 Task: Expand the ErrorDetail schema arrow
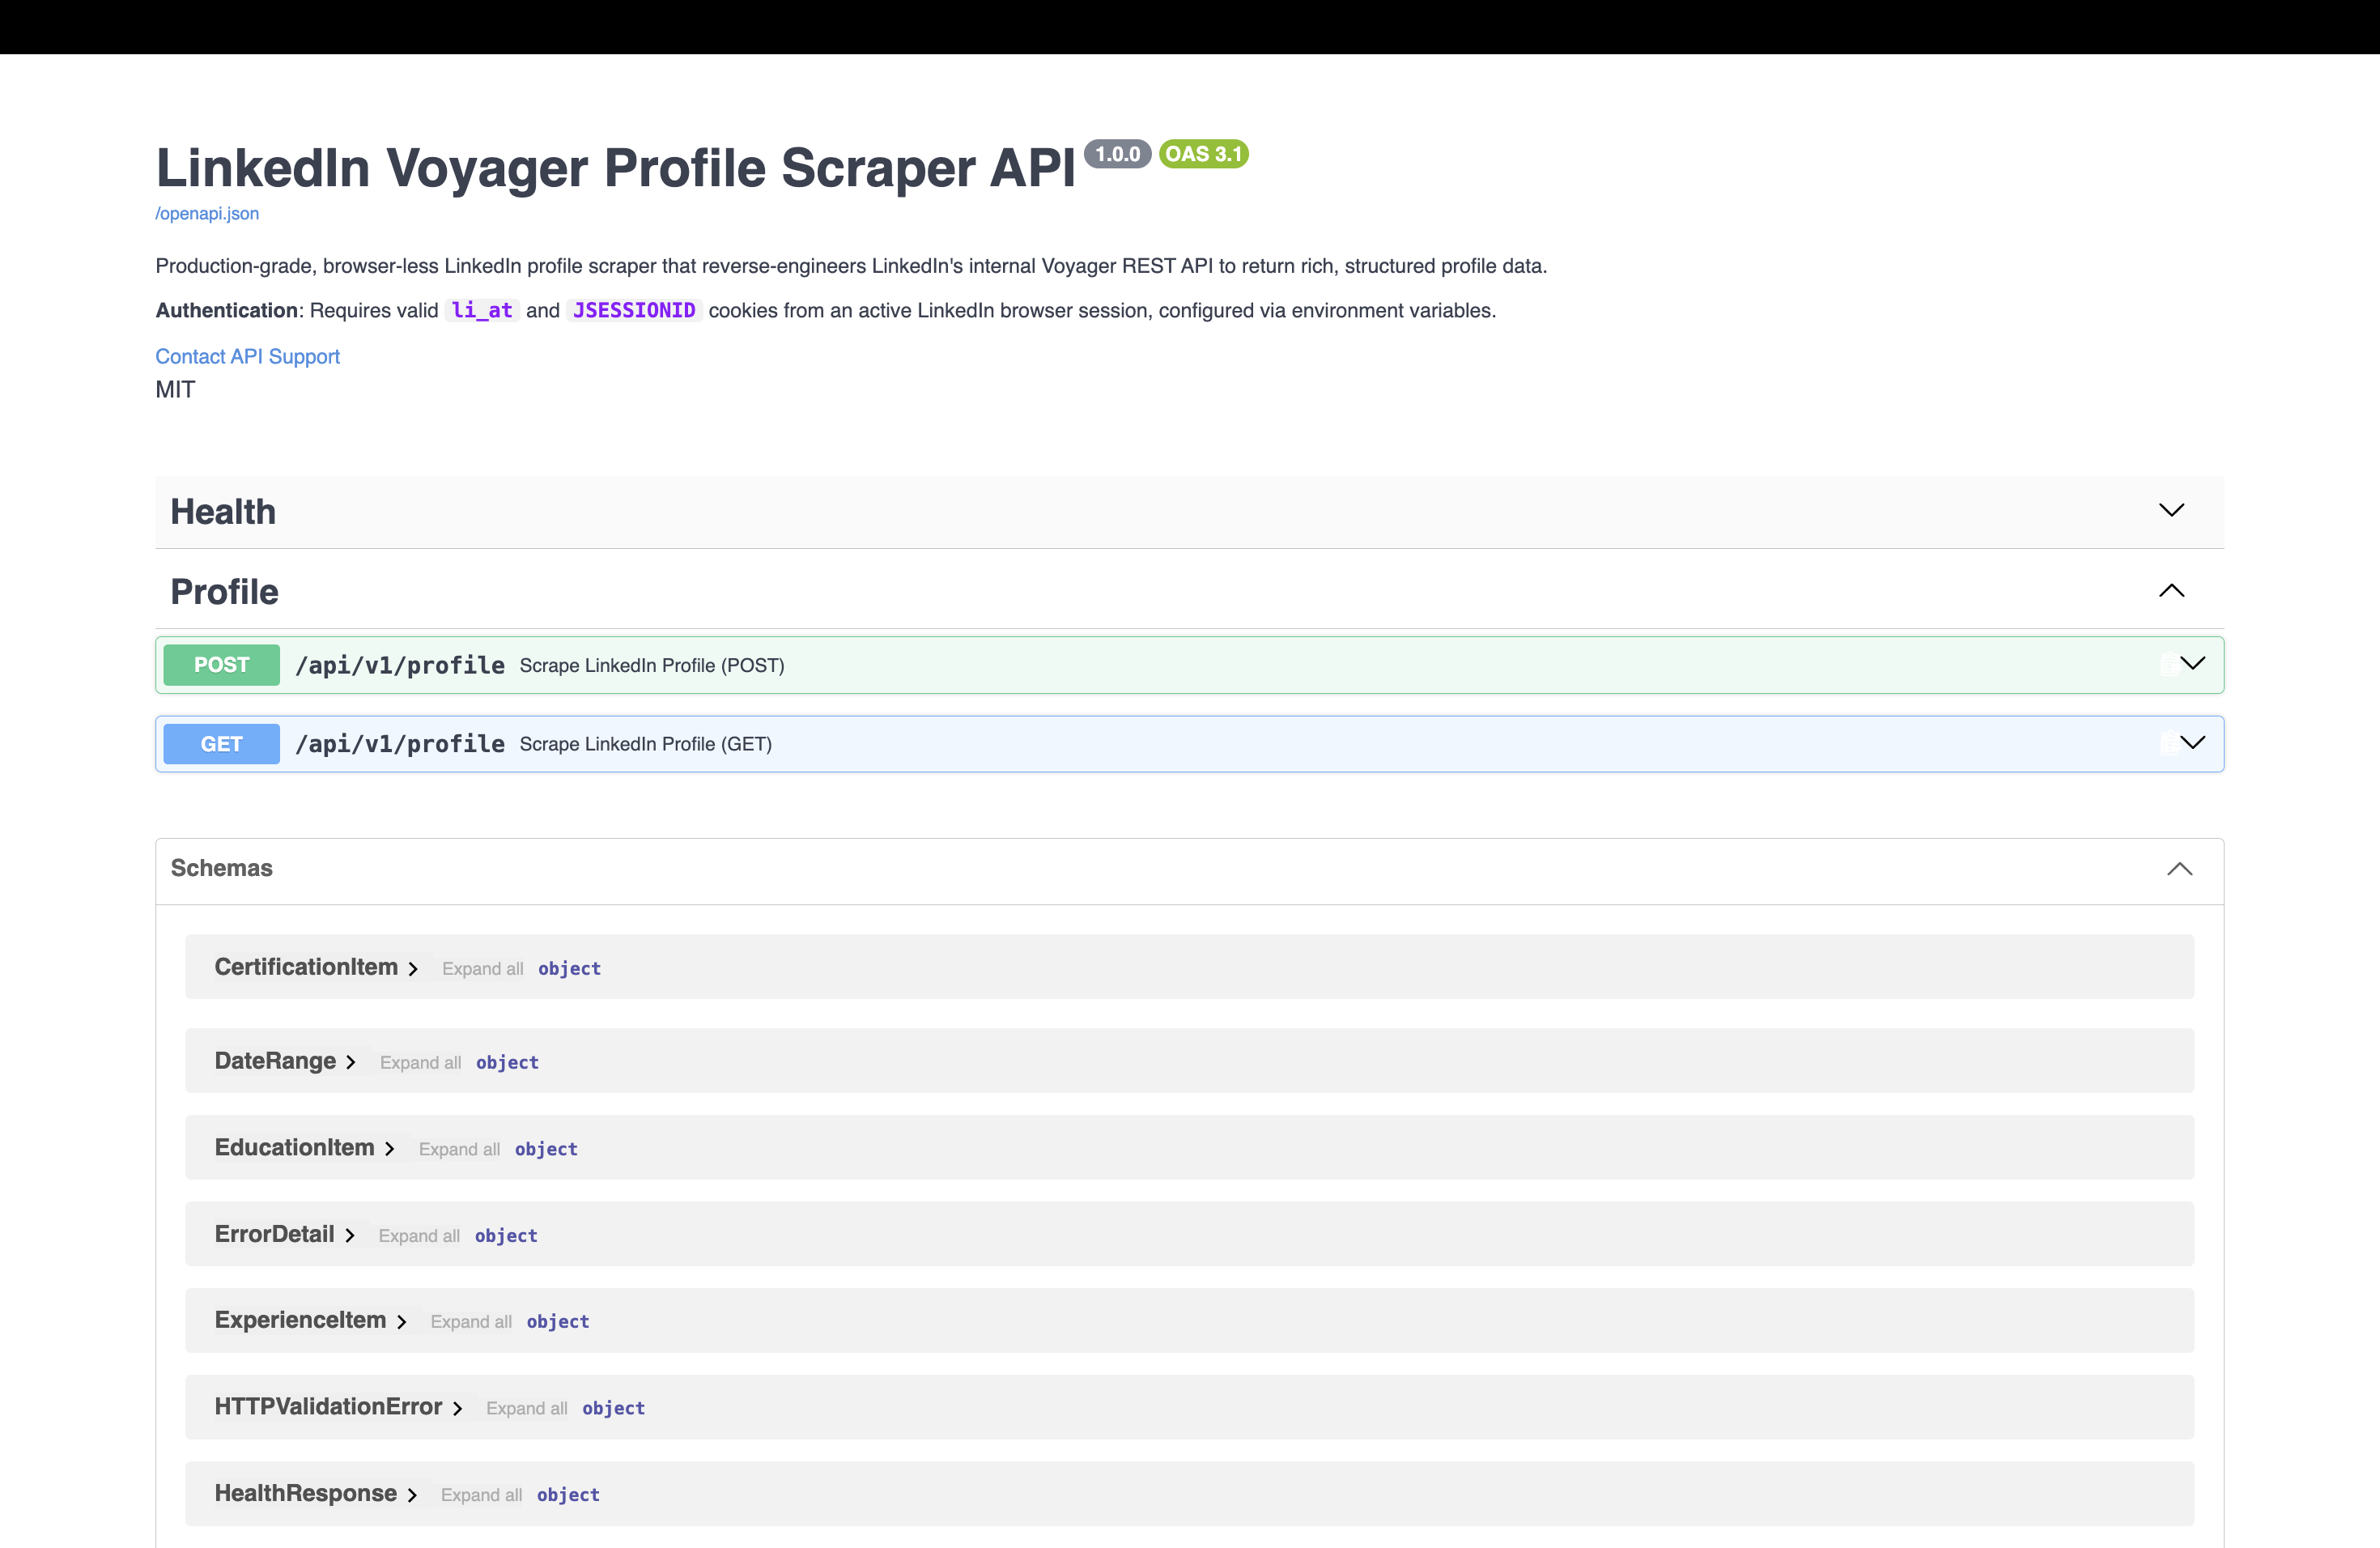click(x=349, y=1236)
